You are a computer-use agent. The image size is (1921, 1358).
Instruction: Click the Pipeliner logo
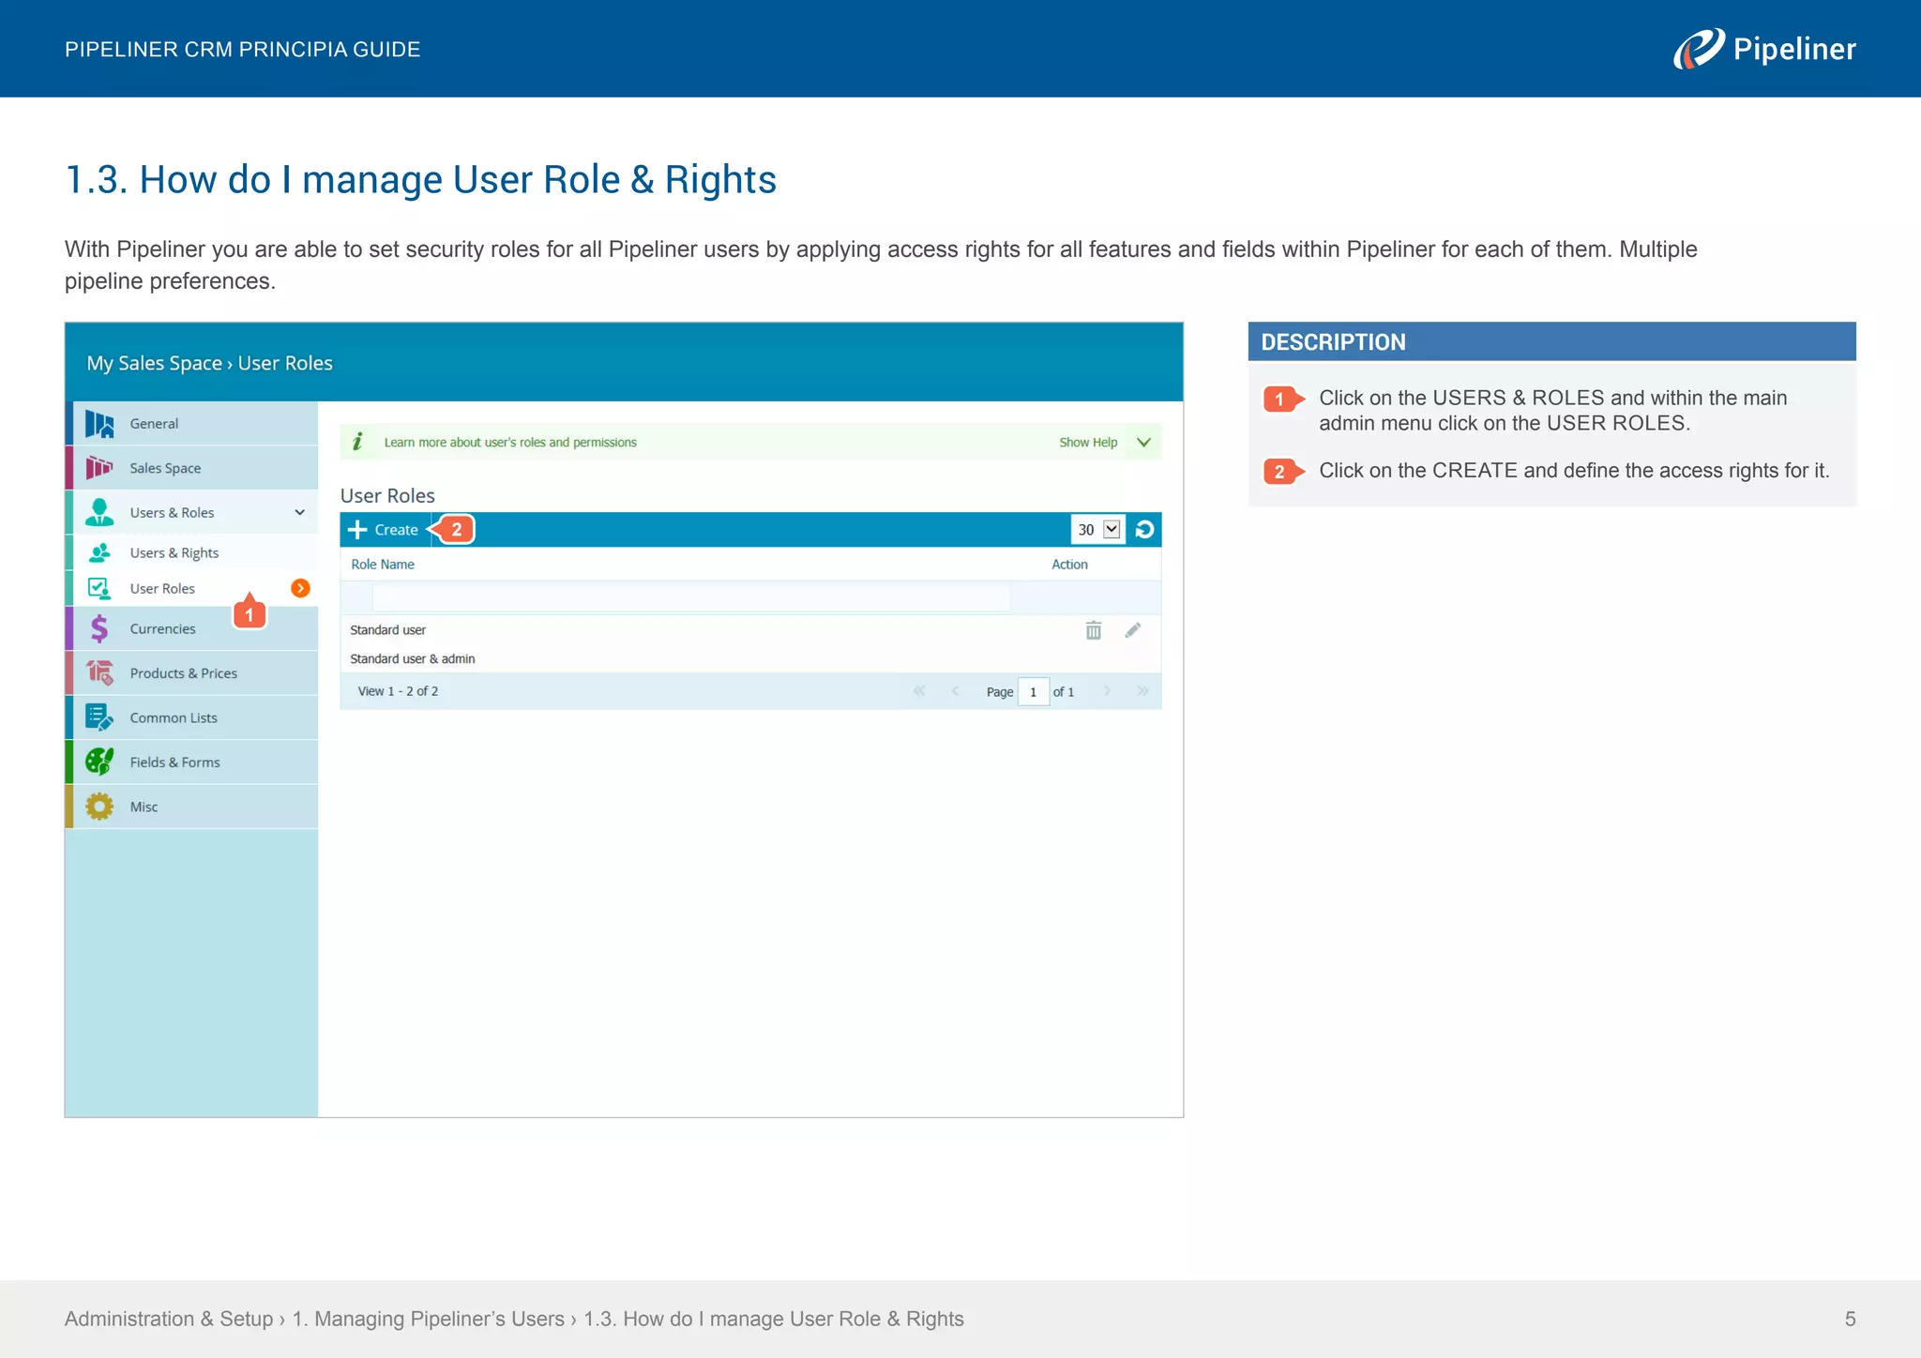(x=1764, y=49)
